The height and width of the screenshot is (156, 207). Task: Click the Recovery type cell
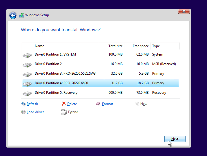tap(159, 93)
